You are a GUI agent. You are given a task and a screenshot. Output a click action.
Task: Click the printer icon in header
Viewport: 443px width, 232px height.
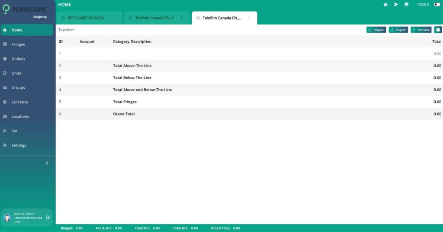[x=406, y=5]
